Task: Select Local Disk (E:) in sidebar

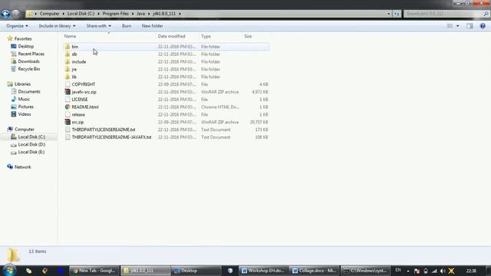Action: click(x=31, y=152)
